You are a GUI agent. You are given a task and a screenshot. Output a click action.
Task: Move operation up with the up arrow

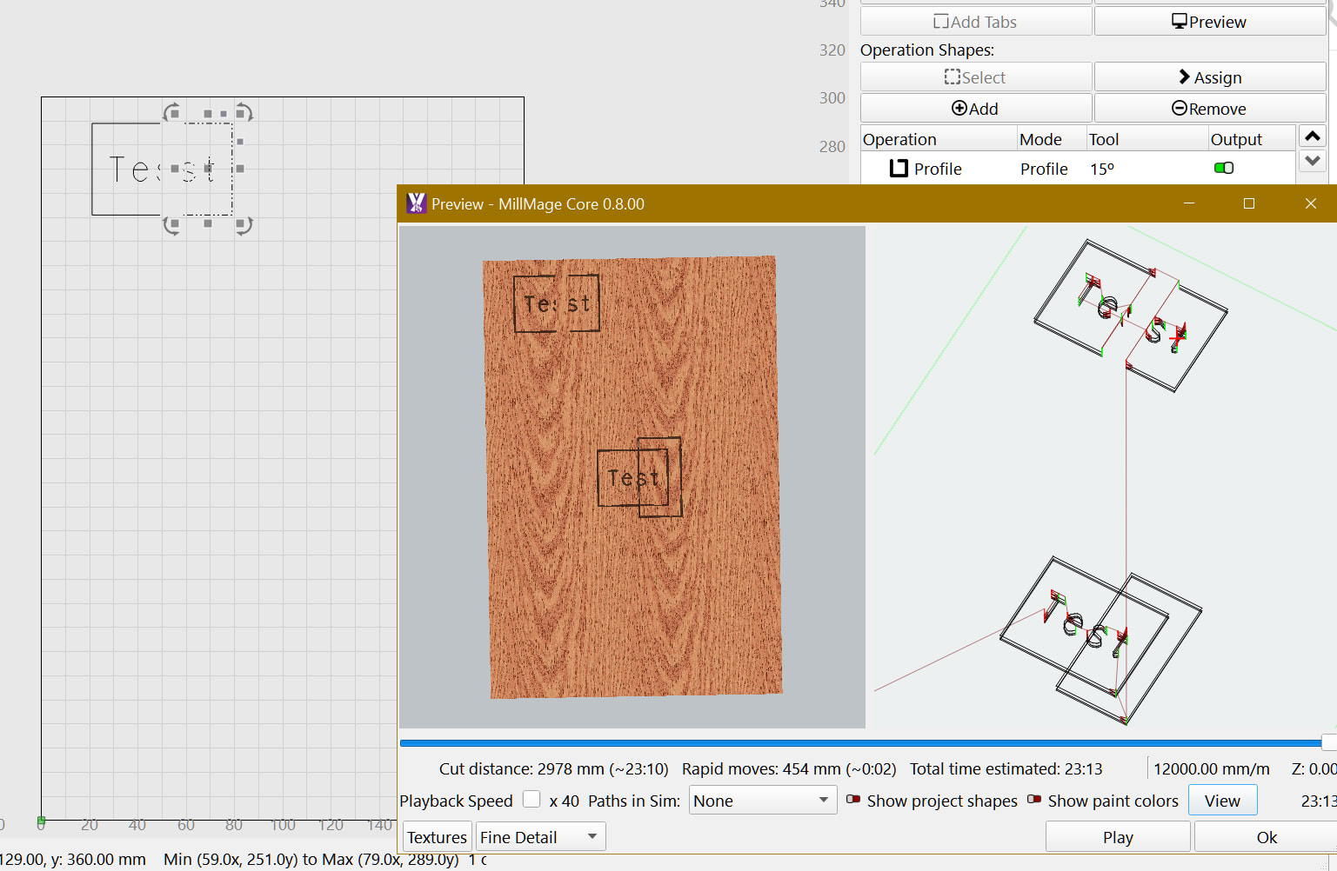coord(1313,136)
